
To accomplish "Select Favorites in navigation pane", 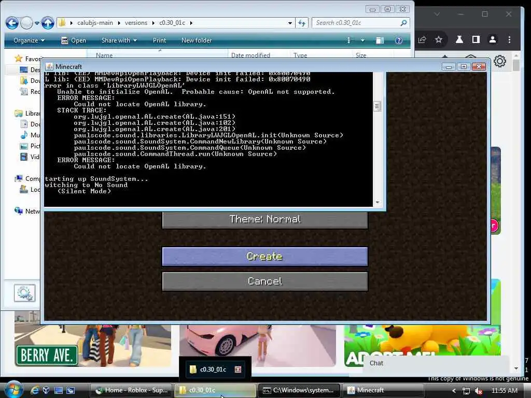I will click(x=28, y=59).
